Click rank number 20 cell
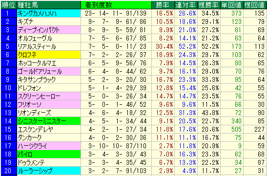Viewport: 267px width, 176px height. pos(9,171)
